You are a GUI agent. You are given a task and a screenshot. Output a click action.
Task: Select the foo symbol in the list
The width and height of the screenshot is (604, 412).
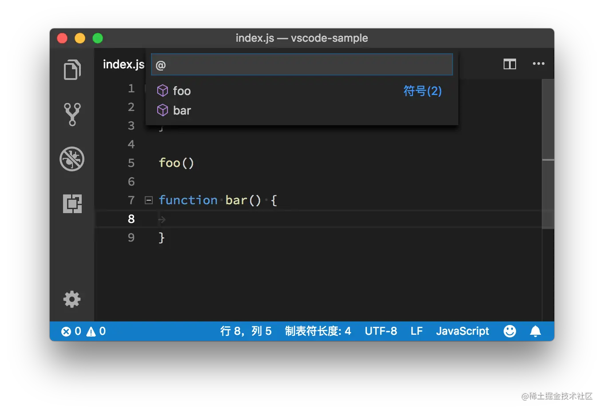point(302,91)
